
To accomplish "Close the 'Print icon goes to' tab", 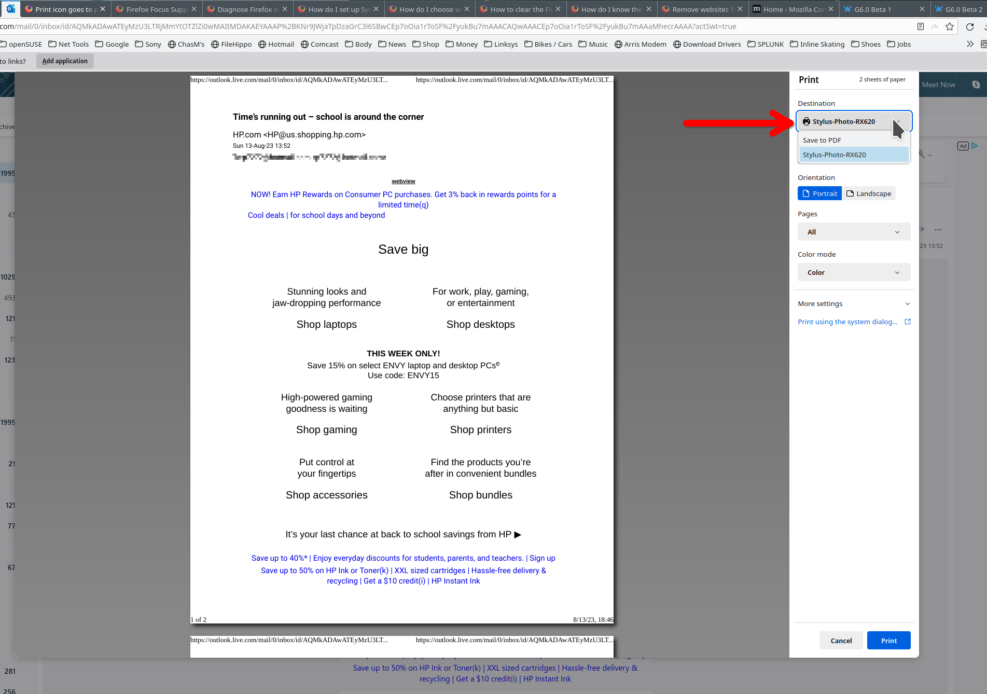I will pos(103,9).
